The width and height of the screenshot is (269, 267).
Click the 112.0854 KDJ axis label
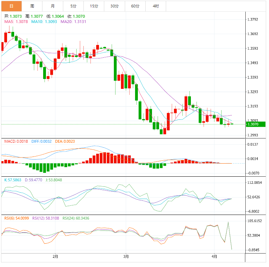click(255, 182)
